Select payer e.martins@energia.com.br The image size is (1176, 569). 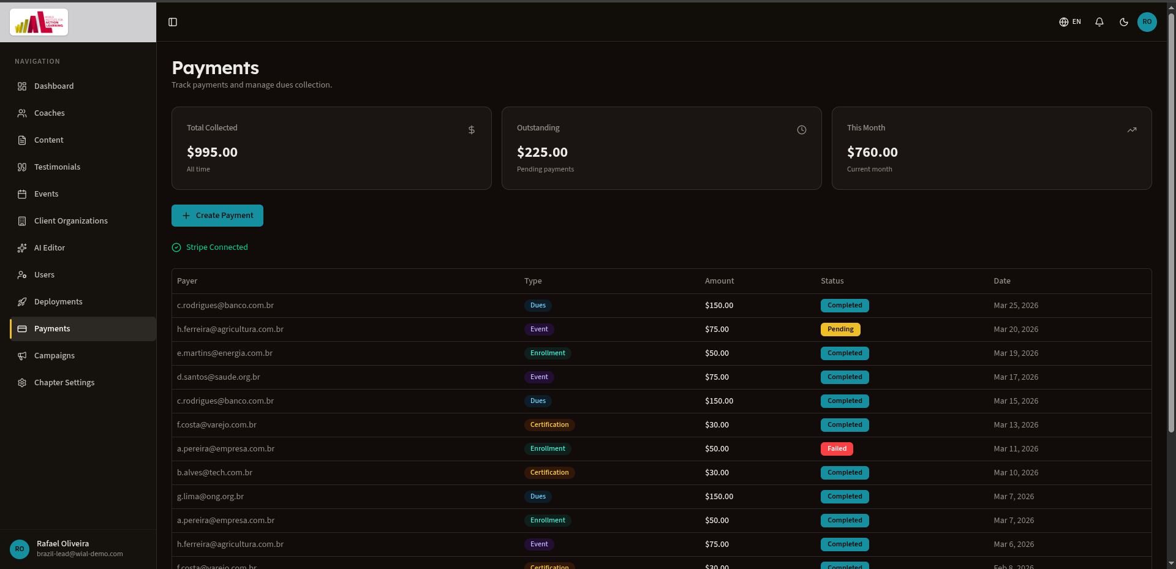pos(225,353)
